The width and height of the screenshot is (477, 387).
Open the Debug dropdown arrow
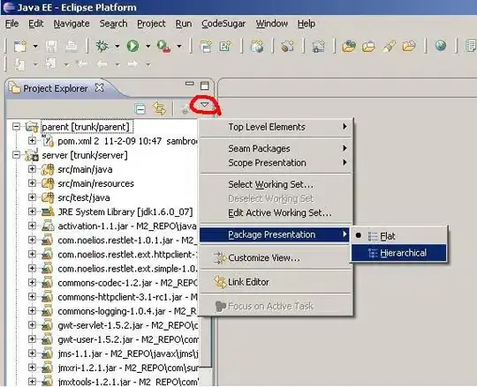(x=117, y=47)
